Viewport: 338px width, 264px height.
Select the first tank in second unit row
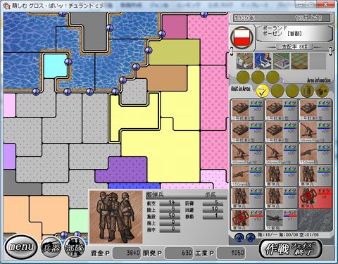tap(247, 132)
